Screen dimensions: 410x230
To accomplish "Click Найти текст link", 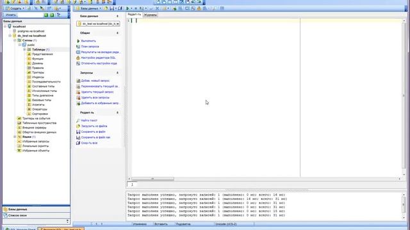I will click(x=89, y=121).
